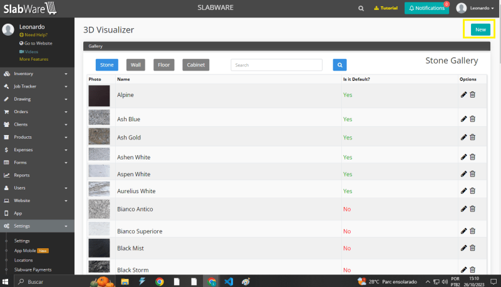Open Chrome from the Windows taskbar
This screenshot has height=287, width=501.
click(x=160, y=281)
